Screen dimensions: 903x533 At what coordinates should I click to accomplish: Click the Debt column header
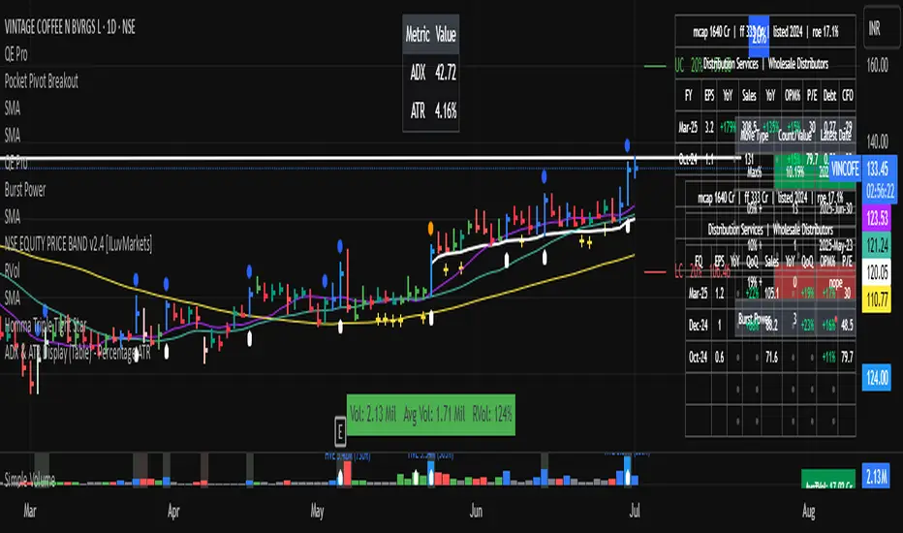(x=829, y=96)
